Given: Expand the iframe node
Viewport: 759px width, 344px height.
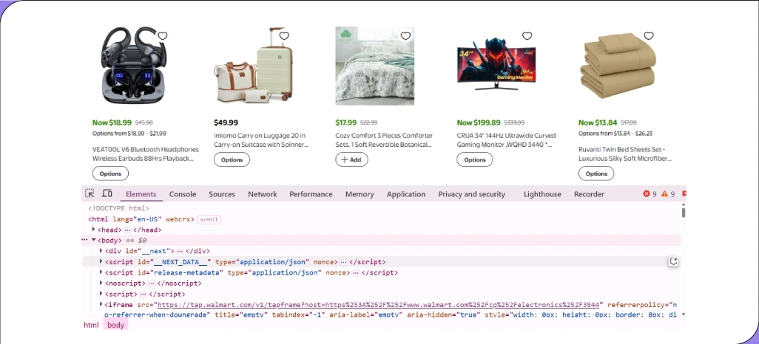Looking at the screenshot, I should 101,304.
